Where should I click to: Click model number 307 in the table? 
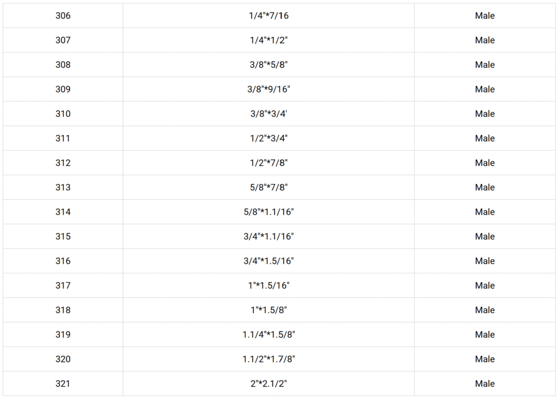63,40
